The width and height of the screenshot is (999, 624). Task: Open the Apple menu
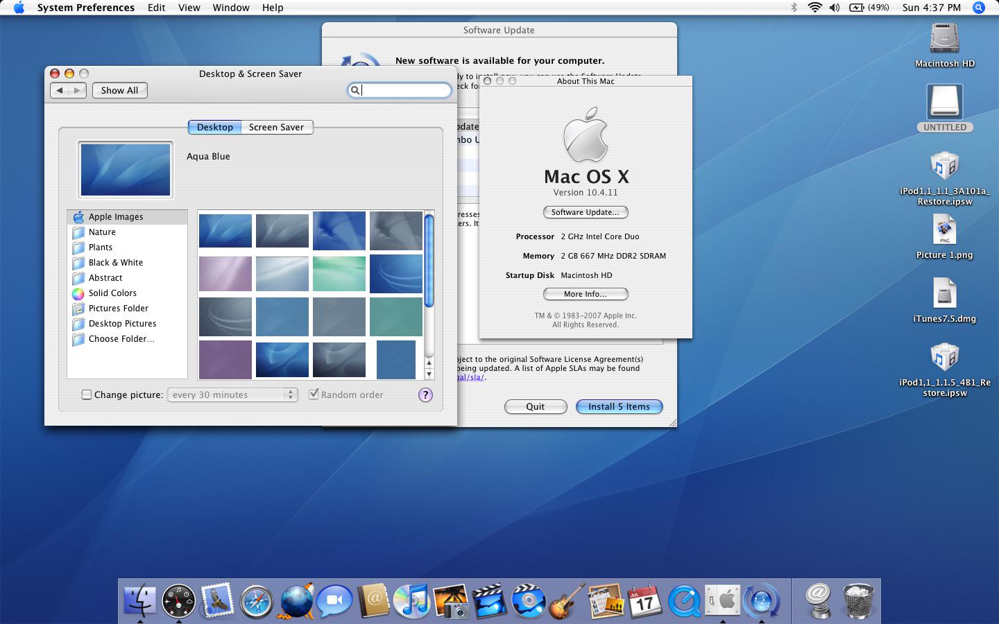click(x=19, y=8)
